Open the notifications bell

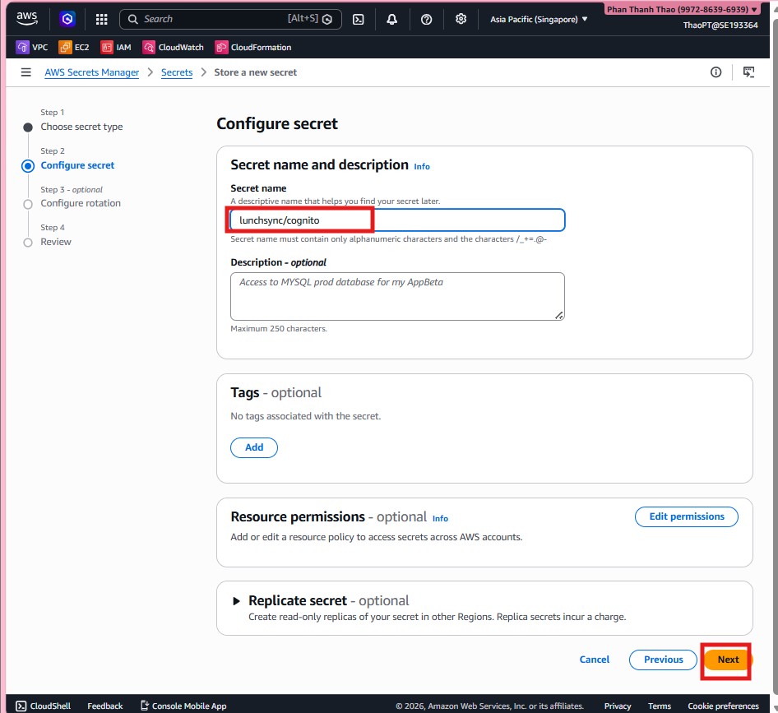[x=392, y=19]
